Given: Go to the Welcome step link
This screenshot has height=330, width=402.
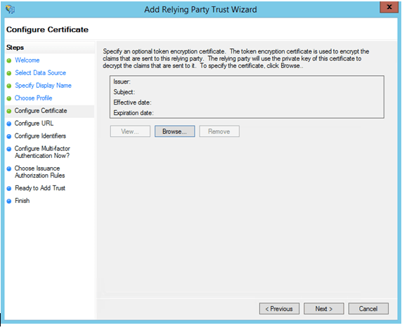Looking at the screenshot, I should (27, 60).
